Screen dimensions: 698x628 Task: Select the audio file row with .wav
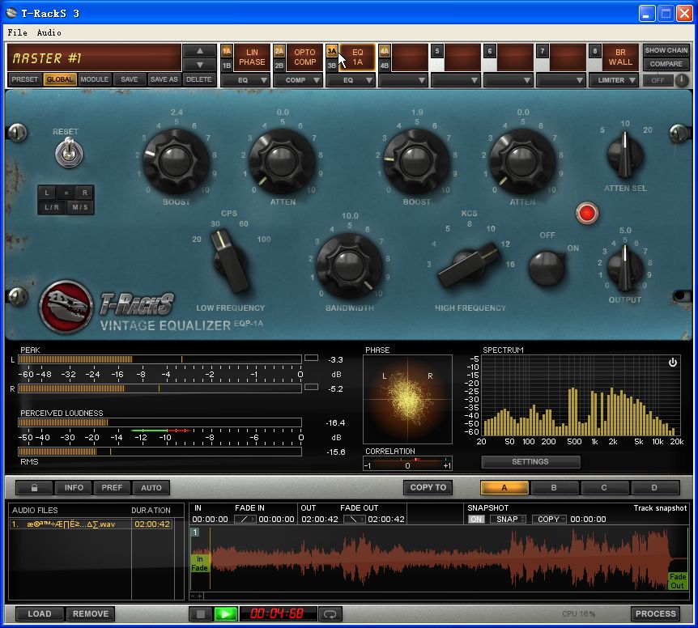click(x=91, y=524)
